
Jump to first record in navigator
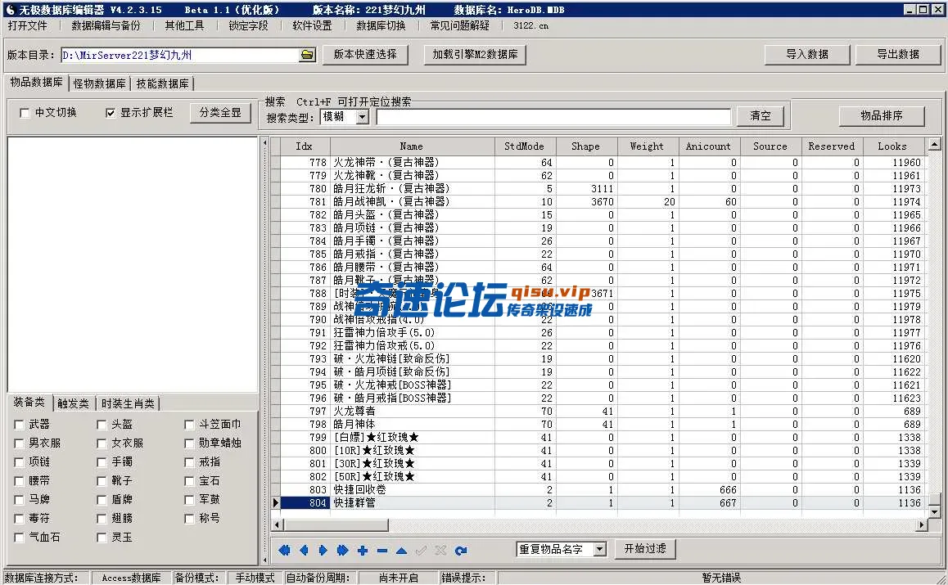284,550
